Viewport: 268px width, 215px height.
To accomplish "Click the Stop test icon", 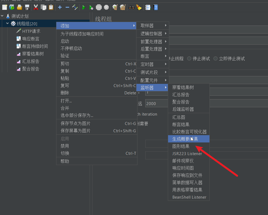I will (99, 7).
